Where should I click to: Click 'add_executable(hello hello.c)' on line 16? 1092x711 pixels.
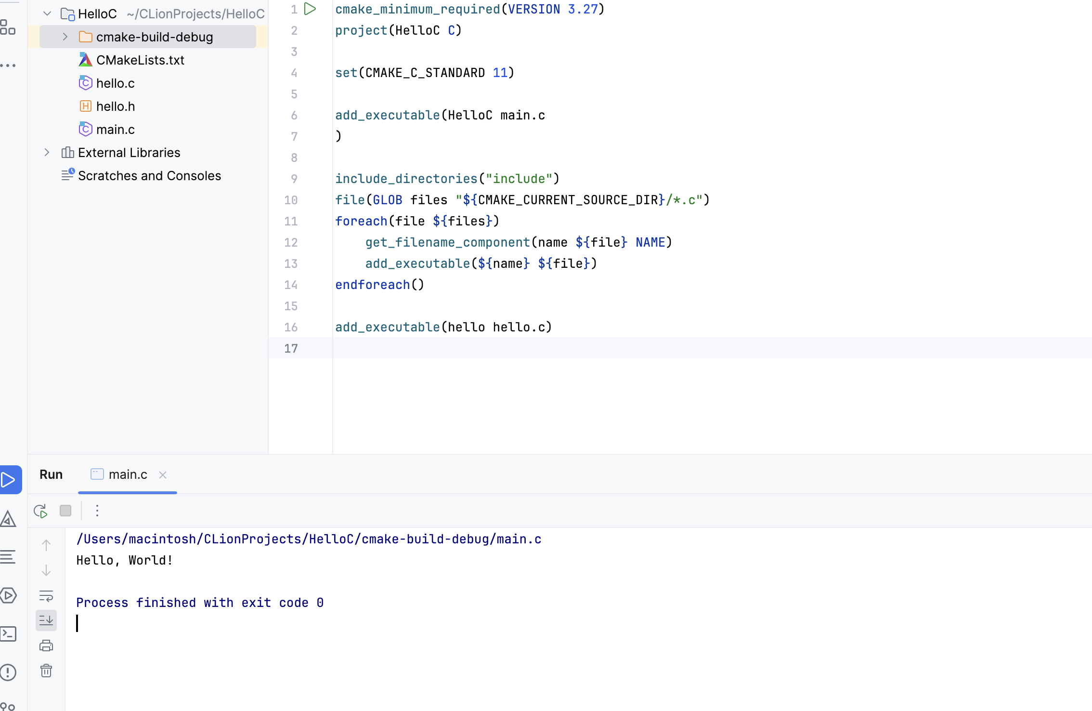pyautogui.click(x=443, y=327)
